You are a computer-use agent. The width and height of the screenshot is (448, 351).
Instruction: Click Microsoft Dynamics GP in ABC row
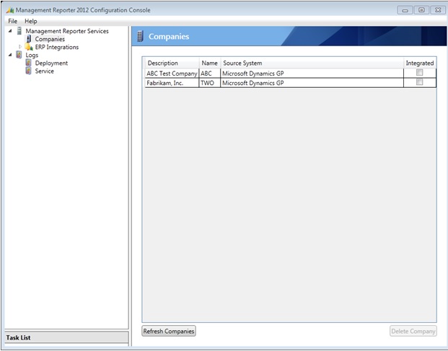[x=312, y=74]
